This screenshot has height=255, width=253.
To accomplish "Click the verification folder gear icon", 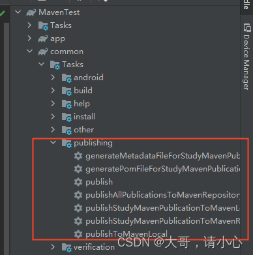I will (x=67, y=248).
